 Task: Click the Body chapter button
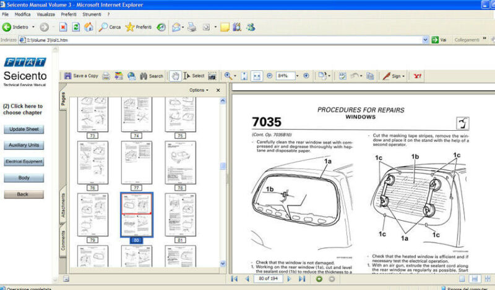pyautogui.click(x=24, y=178)
